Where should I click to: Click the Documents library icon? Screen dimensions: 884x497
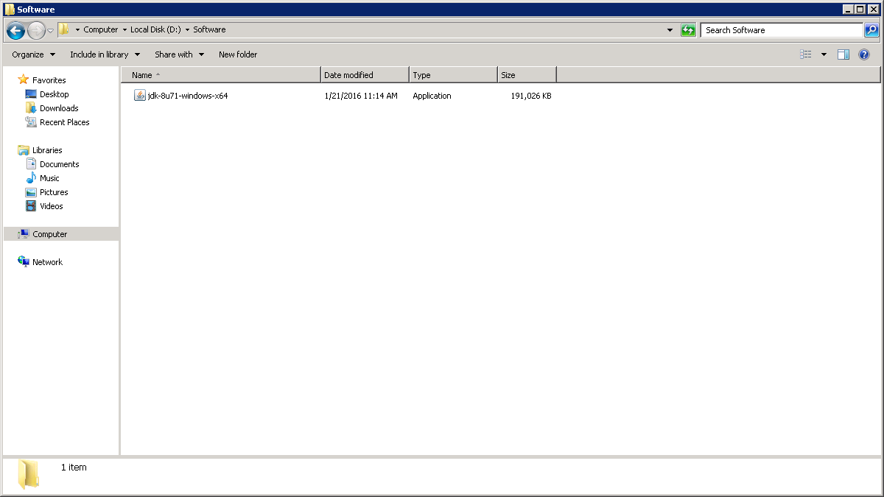click(x=31, y=164)
